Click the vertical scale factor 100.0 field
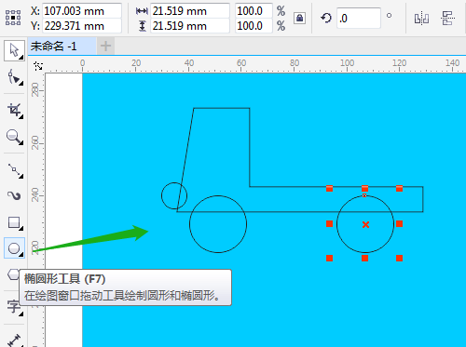466x347 pixels. coord(254,26)
